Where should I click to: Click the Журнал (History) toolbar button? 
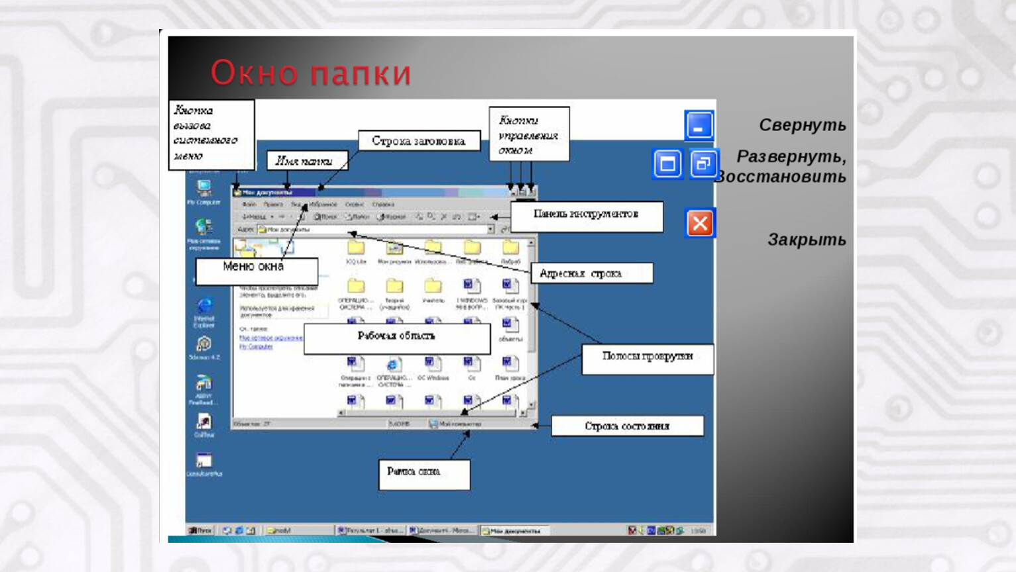point(391,216)
